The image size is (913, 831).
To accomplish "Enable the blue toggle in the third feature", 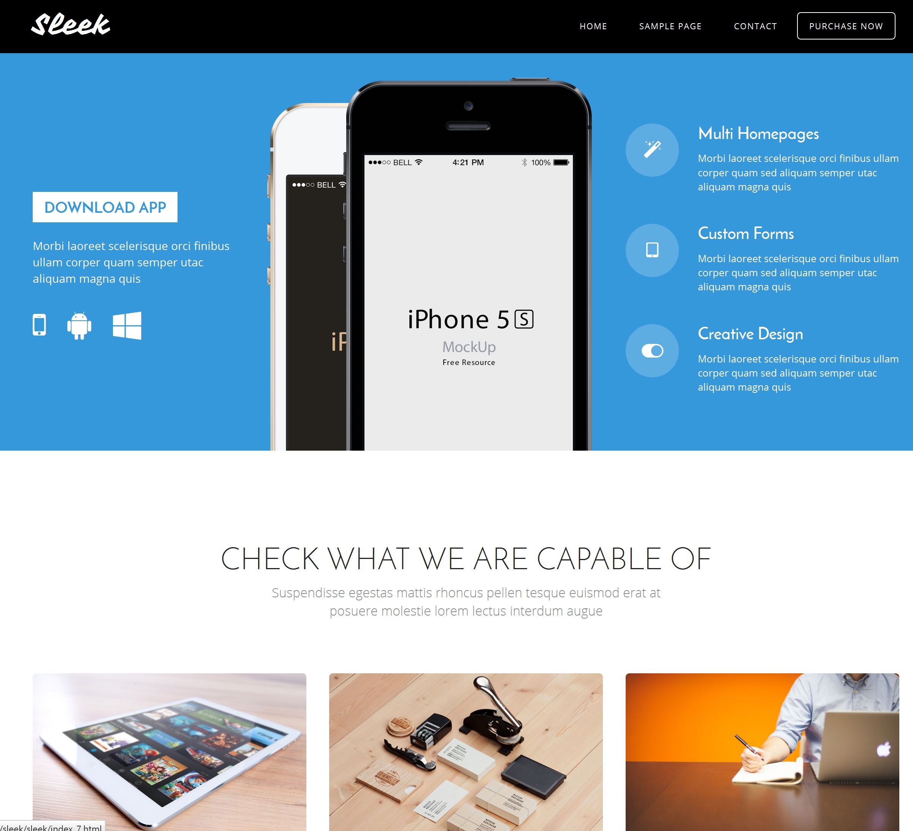I will (653, 350).
